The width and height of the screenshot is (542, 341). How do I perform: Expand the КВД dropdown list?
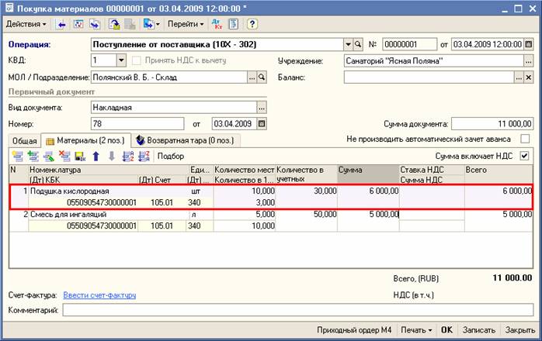122,60
